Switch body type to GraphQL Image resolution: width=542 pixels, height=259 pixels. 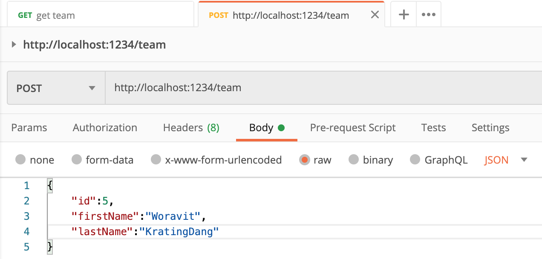coord(438,160)
